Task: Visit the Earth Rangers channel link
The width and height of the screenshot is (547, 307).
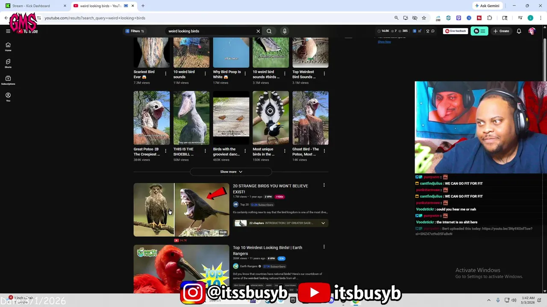Action: (x=249, y=266)
